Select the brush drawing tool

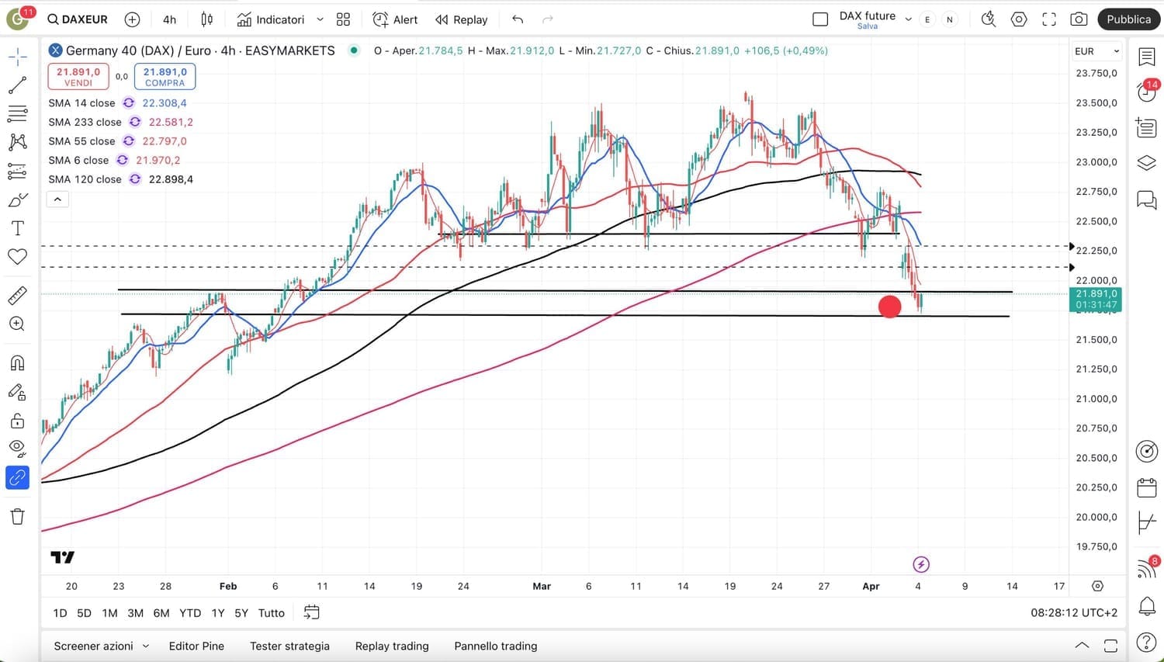pyautogui.click(x=17, y=199)
